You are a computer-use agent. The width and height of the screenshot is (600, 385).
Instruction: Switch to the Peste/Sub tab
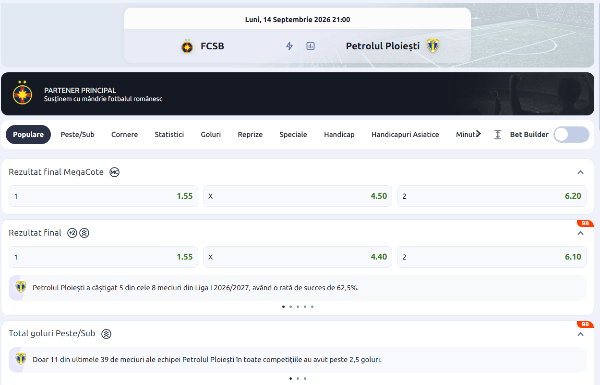(78, 135)
